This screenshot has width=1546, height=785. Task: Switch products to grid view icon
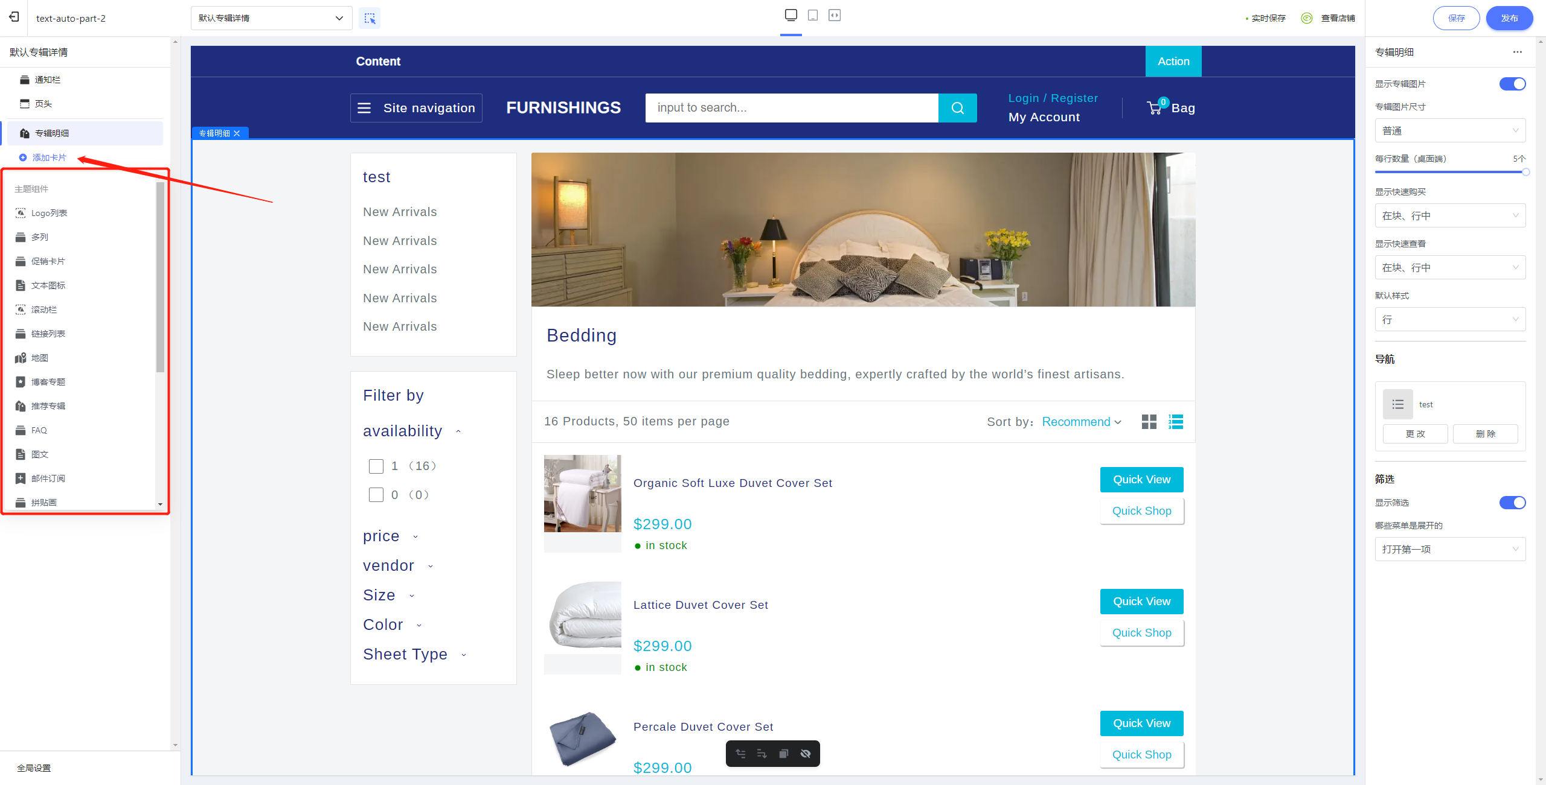(x=1149, y=422)
